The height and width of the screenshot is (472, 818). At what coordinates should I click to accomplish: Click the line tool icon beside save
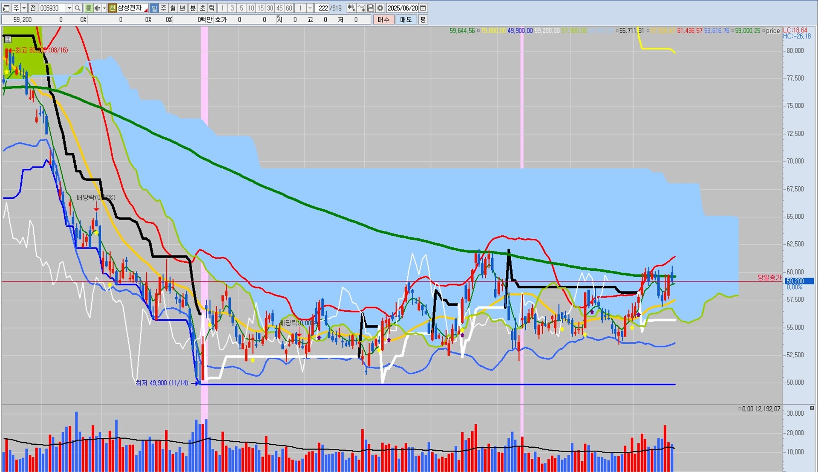click(361, 8)
